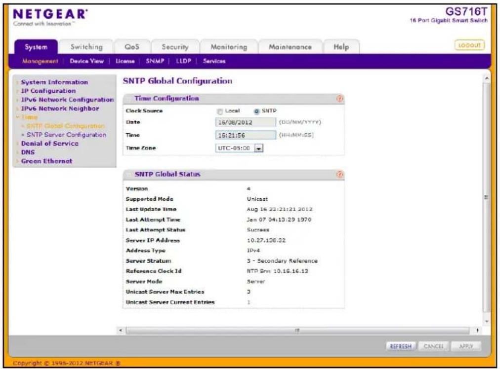This screenshot has height=369, width=500.
Task: Select Management submenu item
Action: (40, 61)
